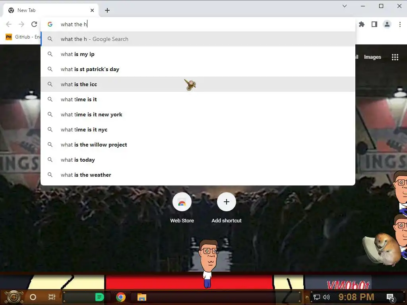Click the Chrome icon on the taskbar
The height and width of the screenshot is (305, 407).
click(x=121, y=297)
